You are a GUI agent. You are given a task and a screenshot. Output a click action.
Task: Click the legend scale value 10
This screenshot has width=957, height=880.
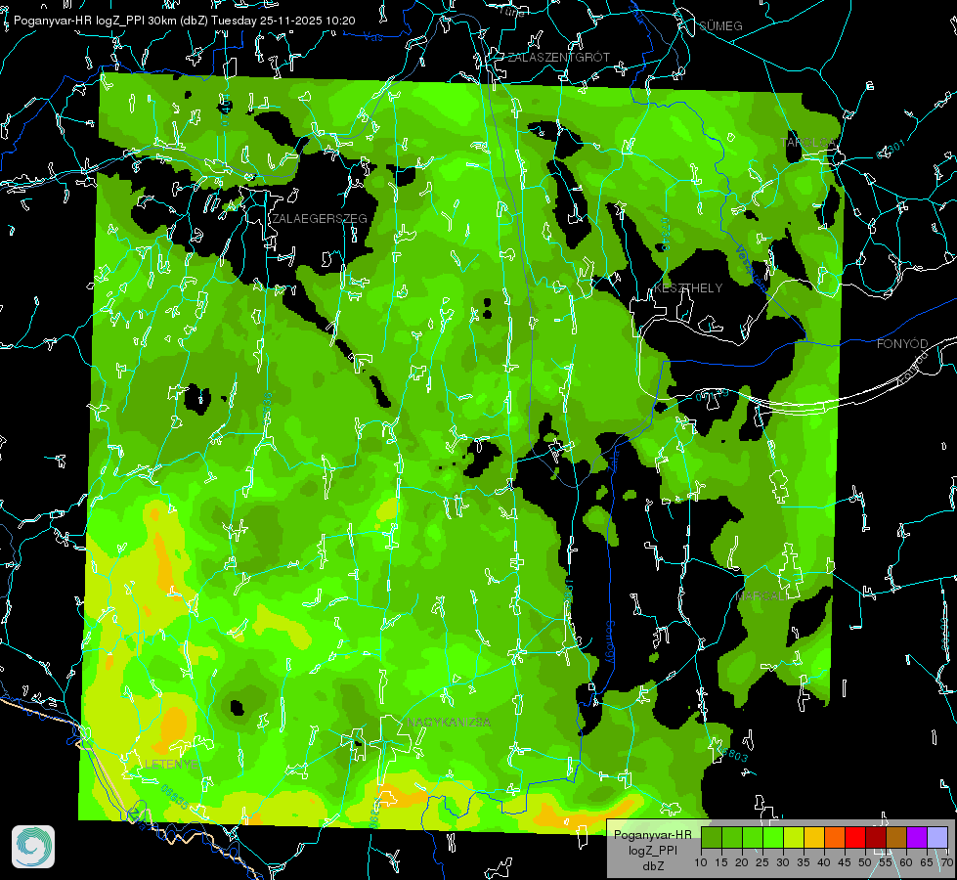pyautogui.click(x=701, y=862)
